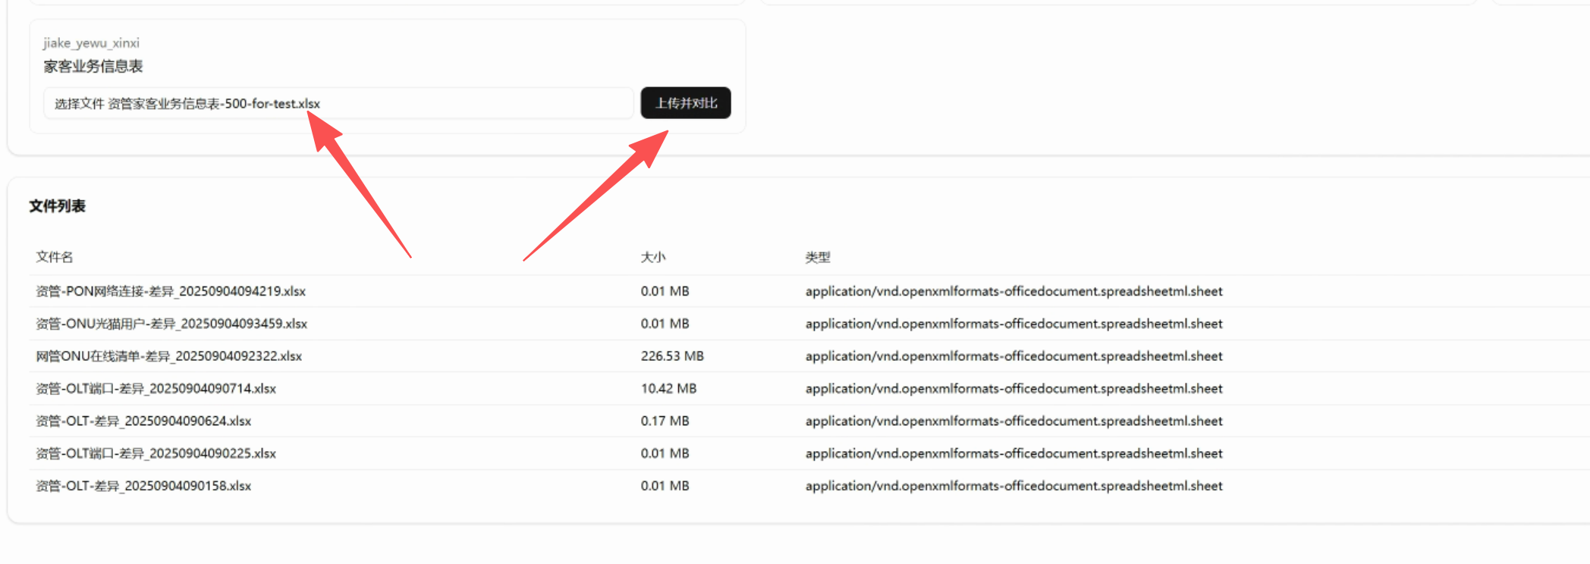The width and height of the screenshot is (1590, 564).
Task: Select 资管-OLT端口-差异_20250904090714.xlsx
Action: (x=156, y=389)
